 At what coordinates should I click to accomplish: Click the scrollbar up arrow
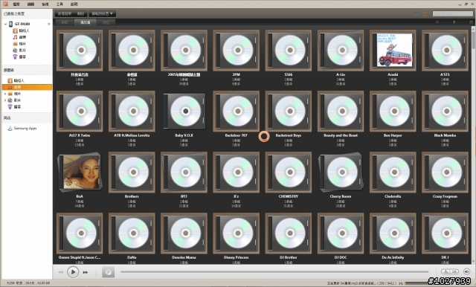pos(473,28)
